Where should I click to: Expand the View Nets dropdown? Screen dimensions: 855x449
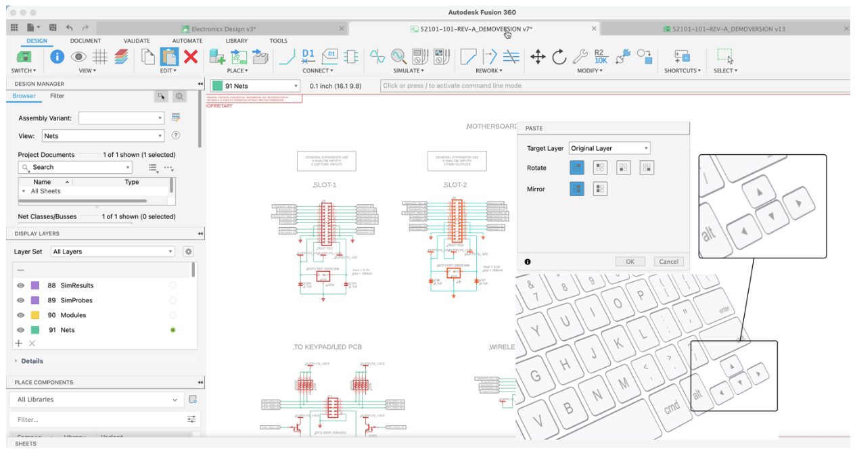tap(103, 136)
